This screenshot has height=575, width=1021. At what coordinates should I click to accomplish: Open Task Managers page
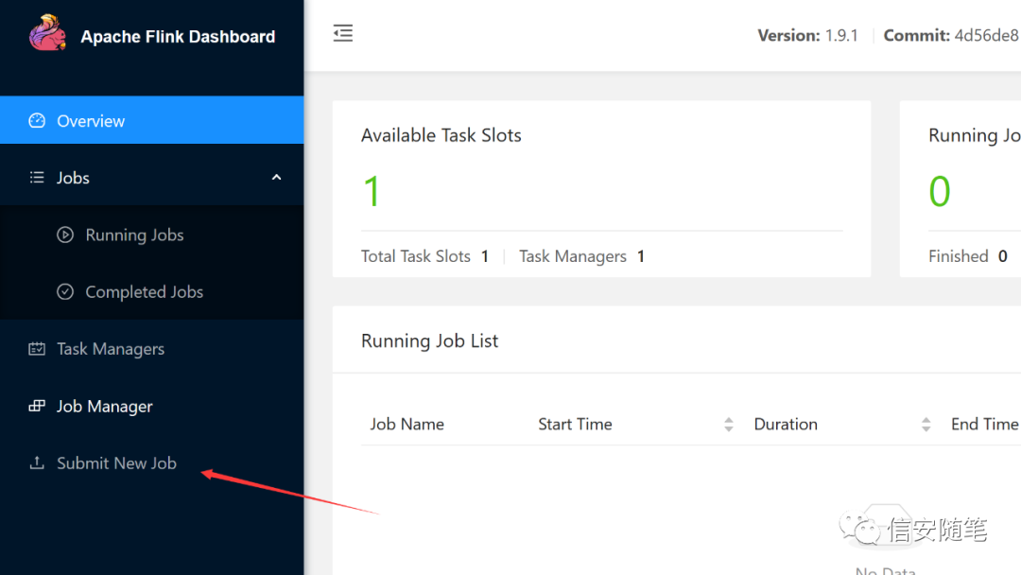coord(151,349)
